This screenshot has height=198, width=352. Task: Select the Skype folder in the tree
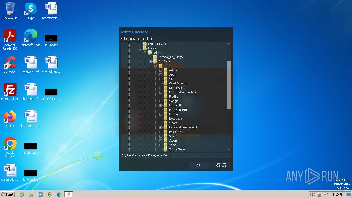(173, 136)
